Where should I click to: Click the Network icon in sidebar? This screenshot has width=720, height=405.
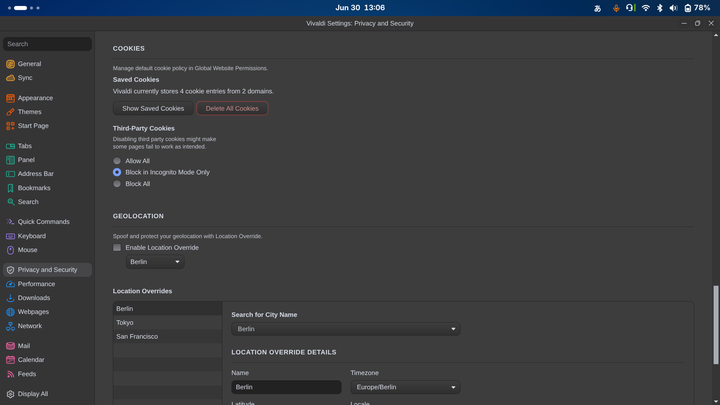(x=10, y=326)
